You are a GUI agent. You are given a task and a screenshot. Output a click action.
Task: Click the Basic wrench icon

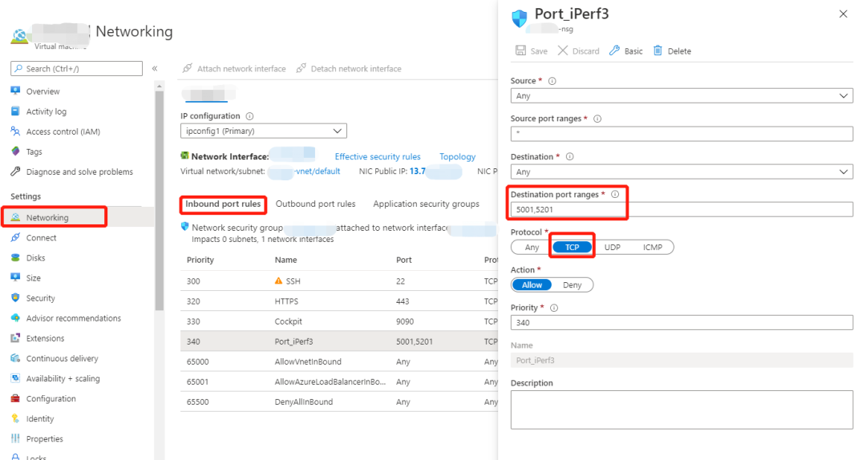tap(615, 50)
